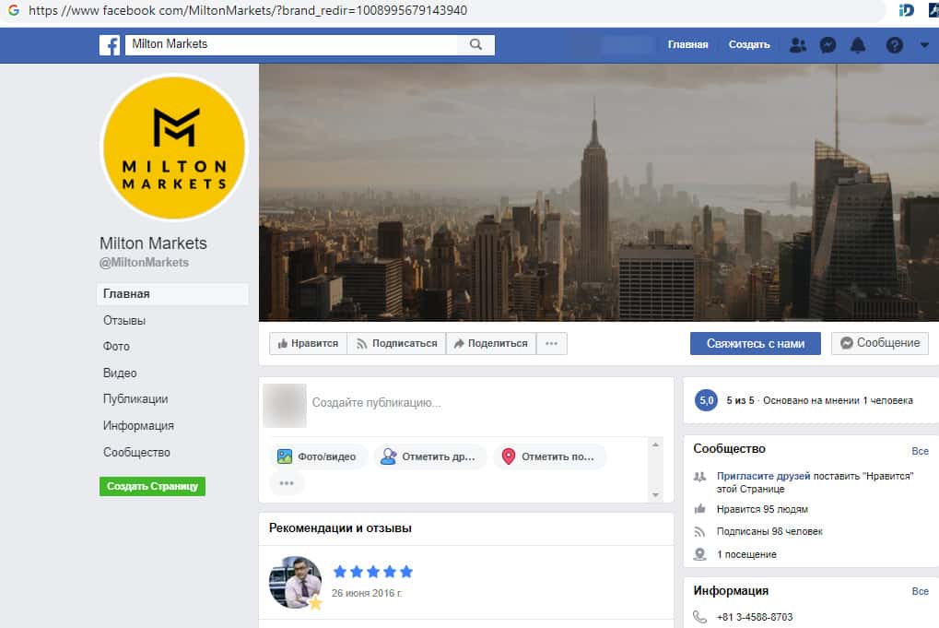Click the blurred user avatar in composer

tap(285, 406)
